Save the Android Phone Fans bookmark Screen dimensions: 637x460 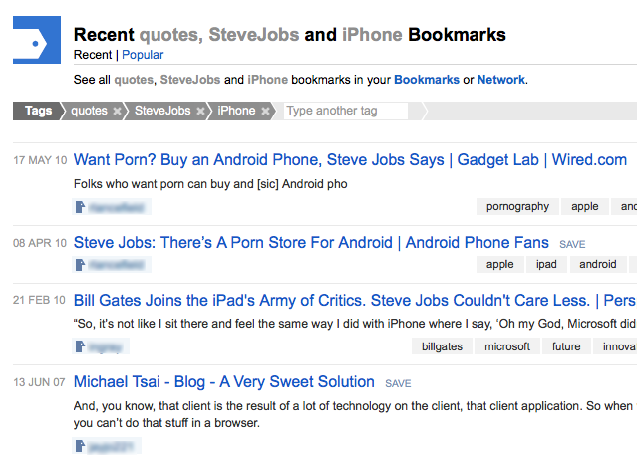tap(572, 244)
